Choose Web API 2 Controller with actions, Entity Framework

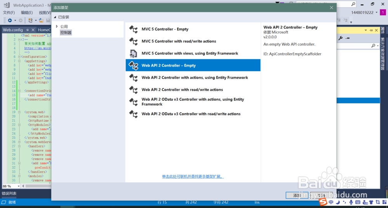(193, 77)
